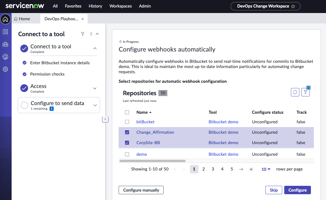This screenshot has width=326, height=200.
Task: Check the bitBucket repository checkbox
Action: coord(127,122)
